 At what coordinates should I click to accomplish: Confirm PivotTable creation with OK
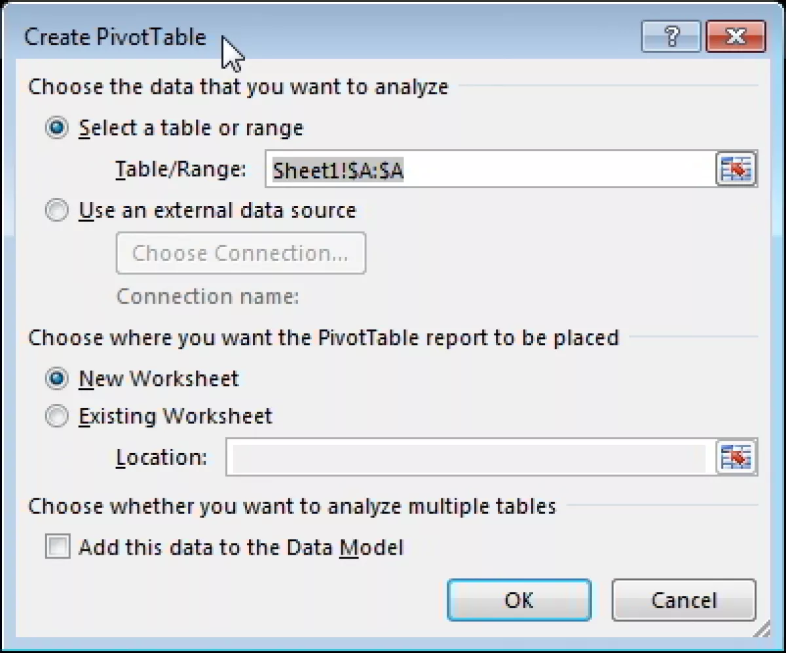pyautogui.click(x=519, y=600)
